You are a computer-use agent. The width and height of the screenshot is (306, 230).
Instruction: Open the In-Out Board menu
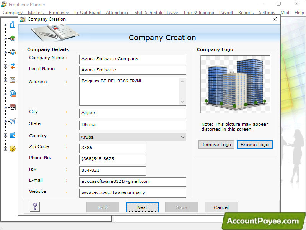click(87, 13)
